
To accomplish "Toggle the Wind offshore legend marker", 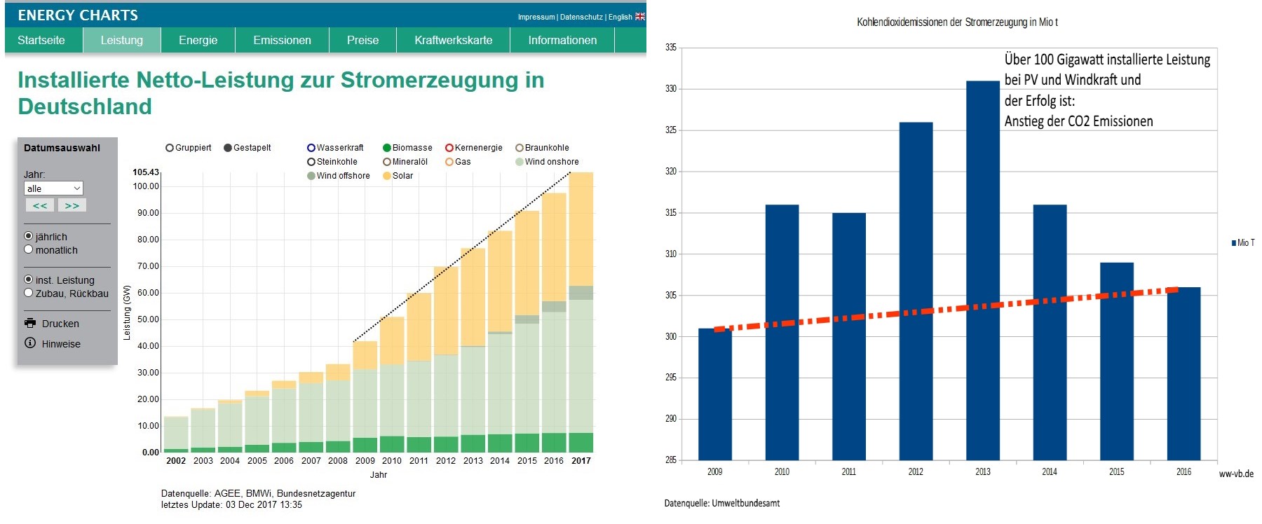I will pyautogui.click(x=311, y=176).
